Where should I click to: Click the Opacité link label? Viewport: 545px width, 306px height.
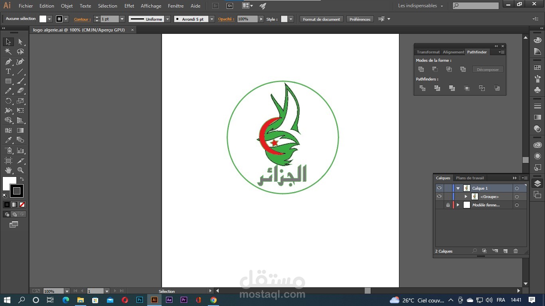pos(225,19)
